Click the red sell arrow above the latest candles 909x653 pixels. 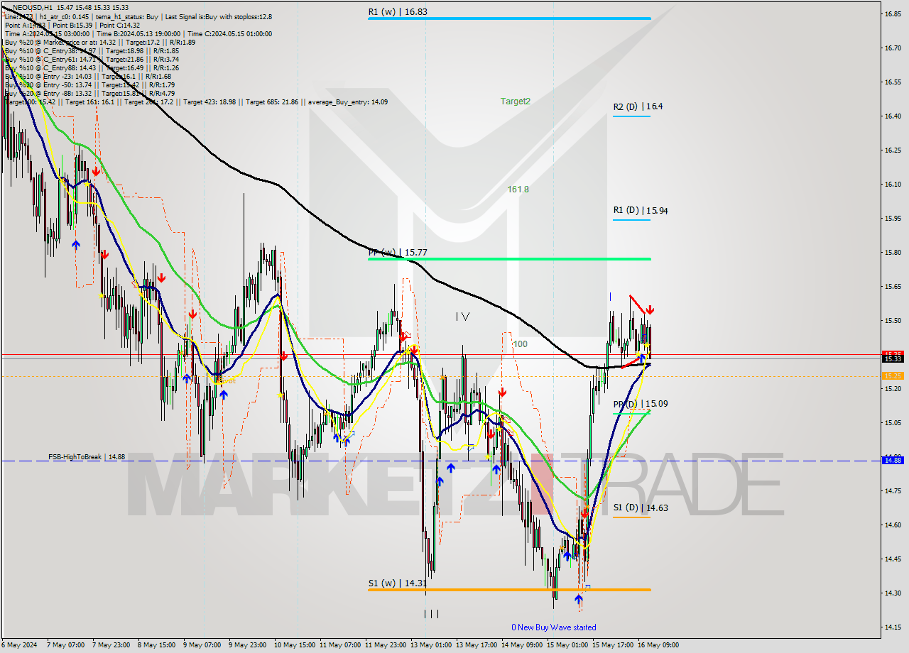click(x=650, y=310)
